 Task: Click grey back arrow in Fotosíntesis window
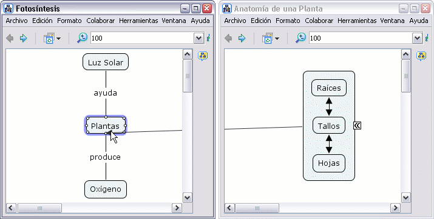(x=10, y=38)
